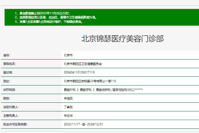Click the legal representative name 丁素武
The width and height of the screenshot is (199, 133).
(x=69, y=107)
